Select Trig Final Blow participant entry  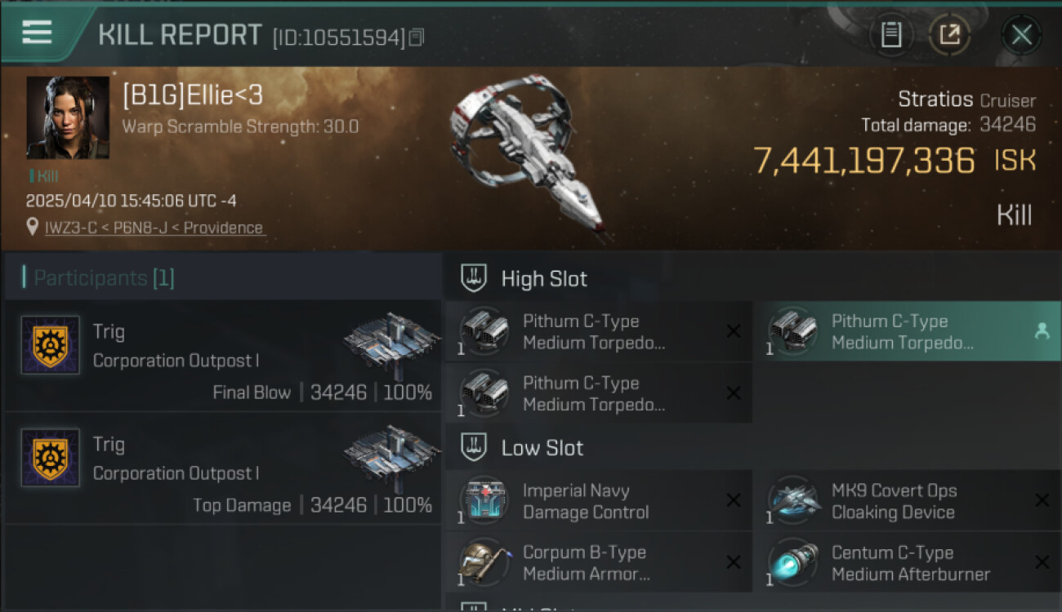click(222, 357)
